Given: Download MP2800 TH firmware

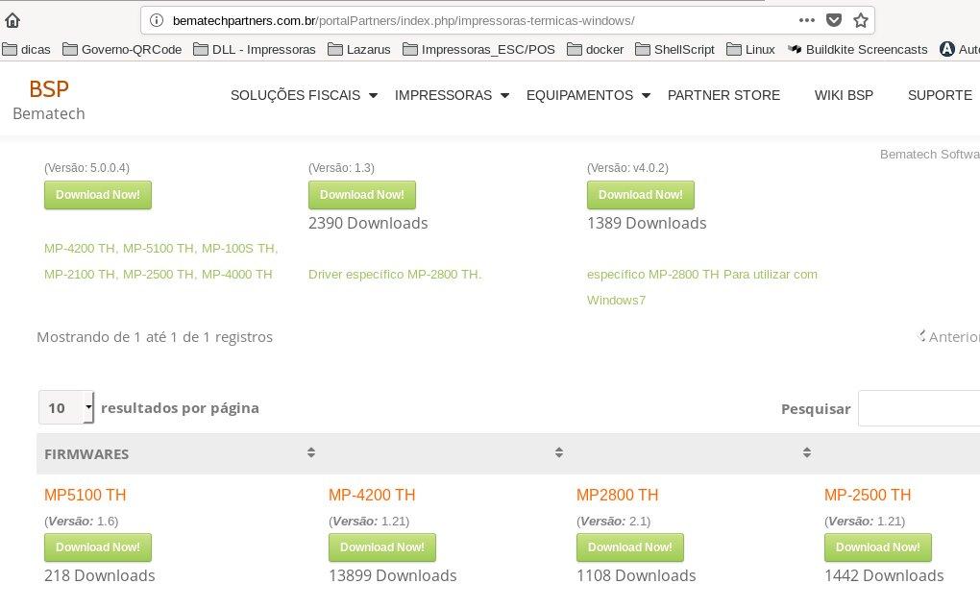Looking at the screenshot, I should coord(630,547).
